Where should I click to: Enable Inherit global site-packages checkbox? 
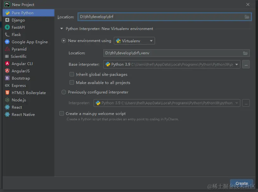coord(72,75)
